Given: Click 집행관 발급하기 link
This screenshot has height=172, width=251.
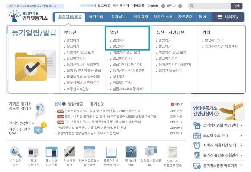Looking at the screenshot, I should (170, 71).
